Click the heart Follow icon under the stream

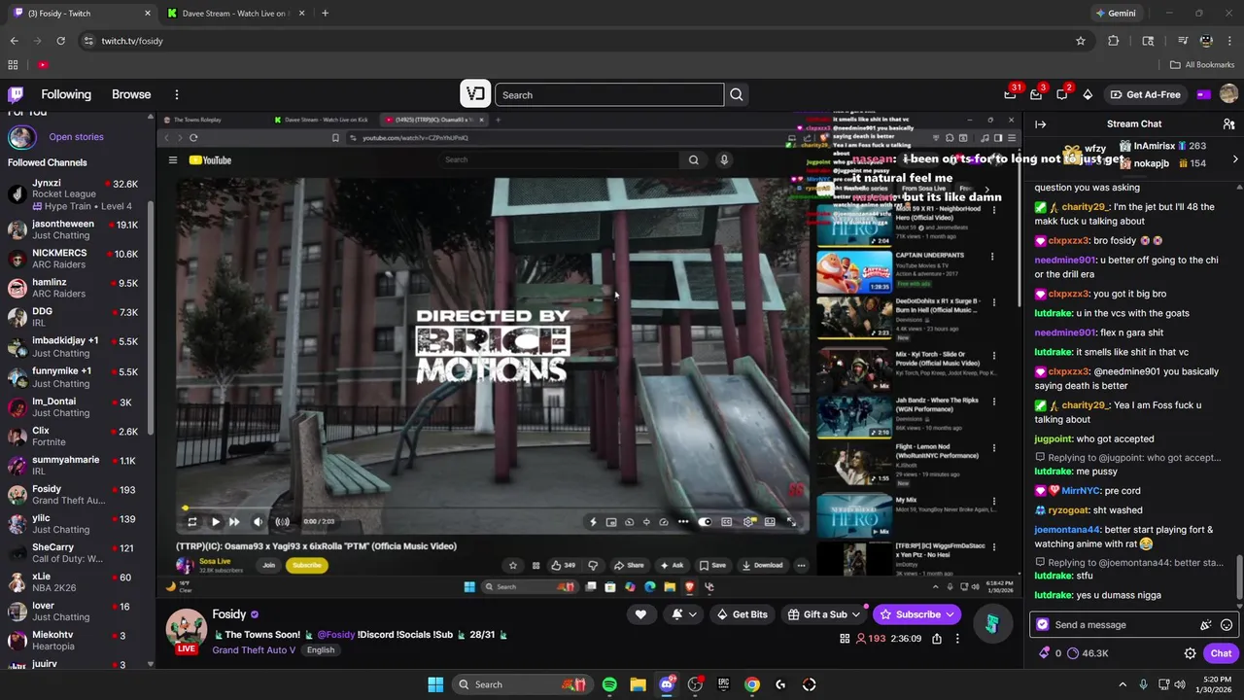(640, 614)
